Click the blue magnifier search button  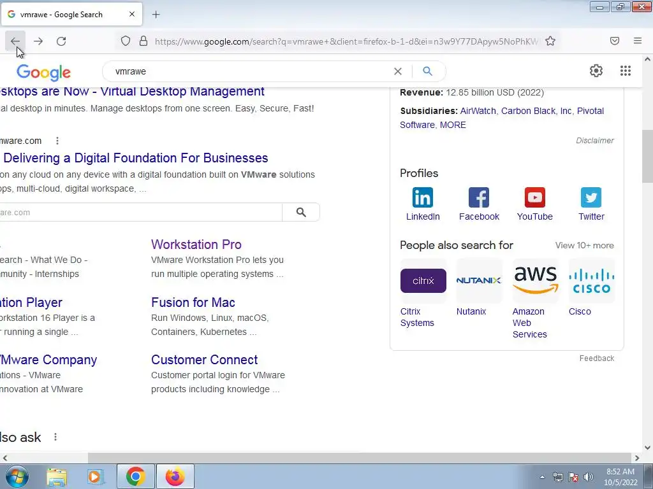click(x=427, y=71)
